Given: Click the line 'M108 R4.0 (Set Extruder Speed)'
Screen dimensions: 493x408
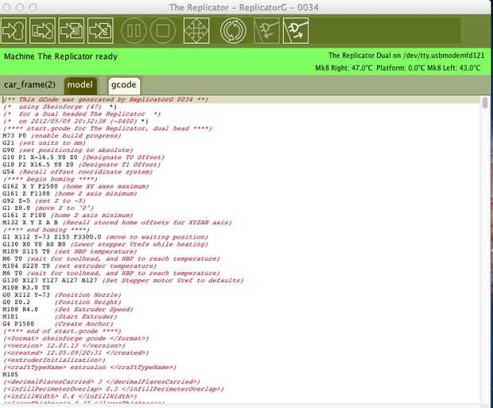Looking at the screenshot, I should (68, 309).
